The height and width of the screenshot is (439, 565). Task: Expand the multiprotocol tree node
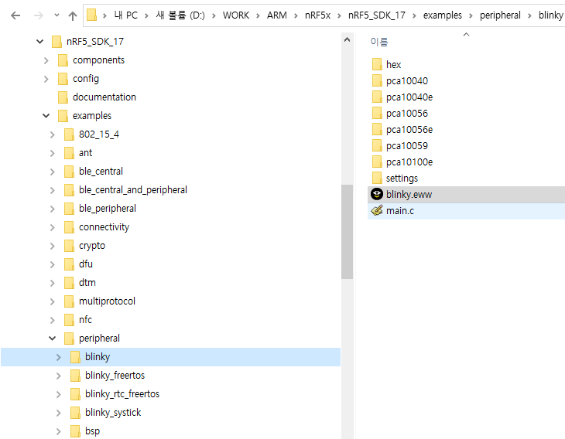[x=53, y=301]
